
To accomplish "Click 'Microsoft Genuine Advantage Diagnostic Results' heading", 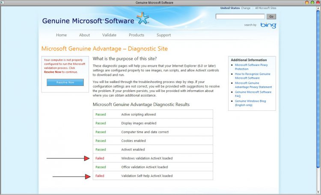I will pos(141,104).
